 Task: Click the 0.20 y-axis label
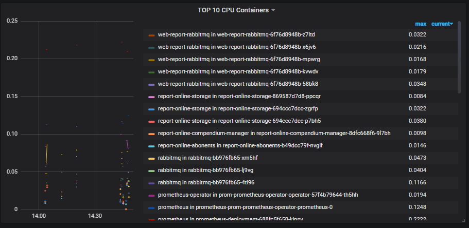pyautogui.click(x=12, y=59)
